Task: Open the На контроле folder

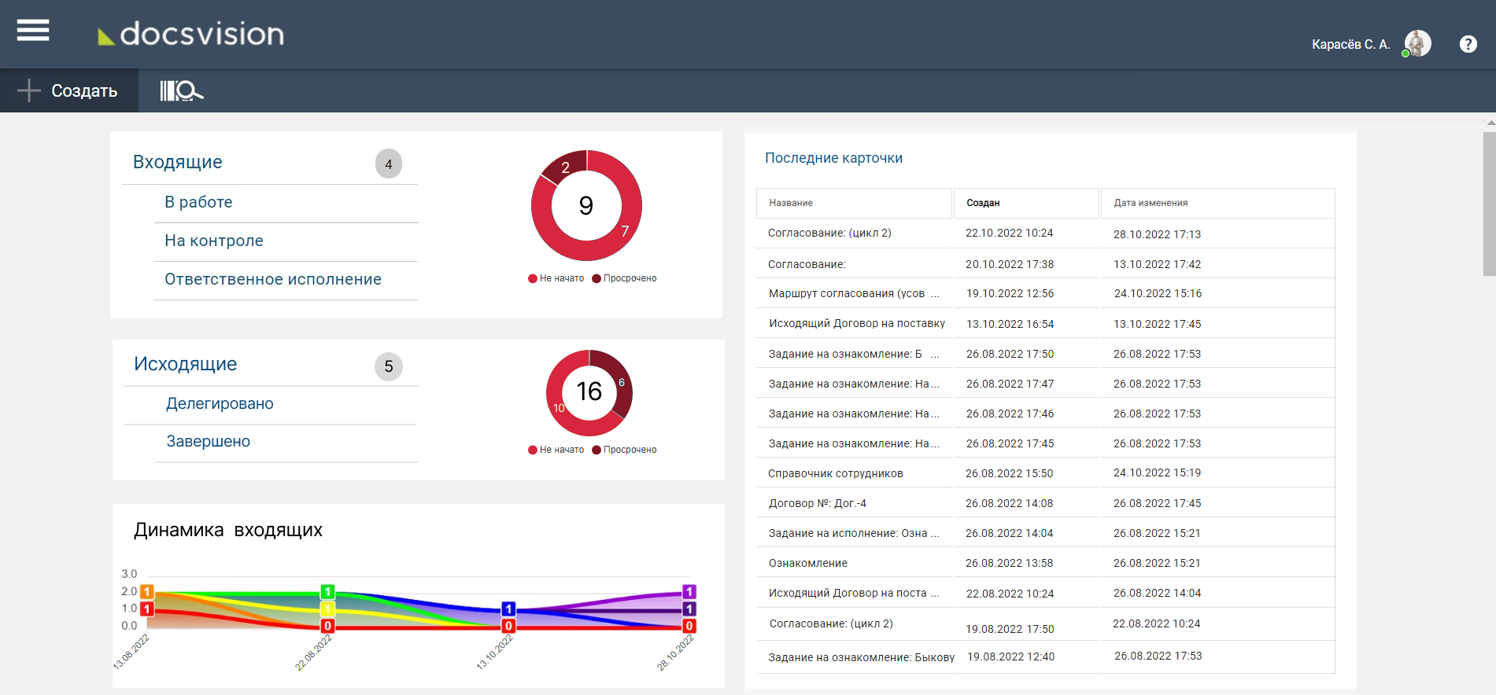Action: click(x=213, y=241)
